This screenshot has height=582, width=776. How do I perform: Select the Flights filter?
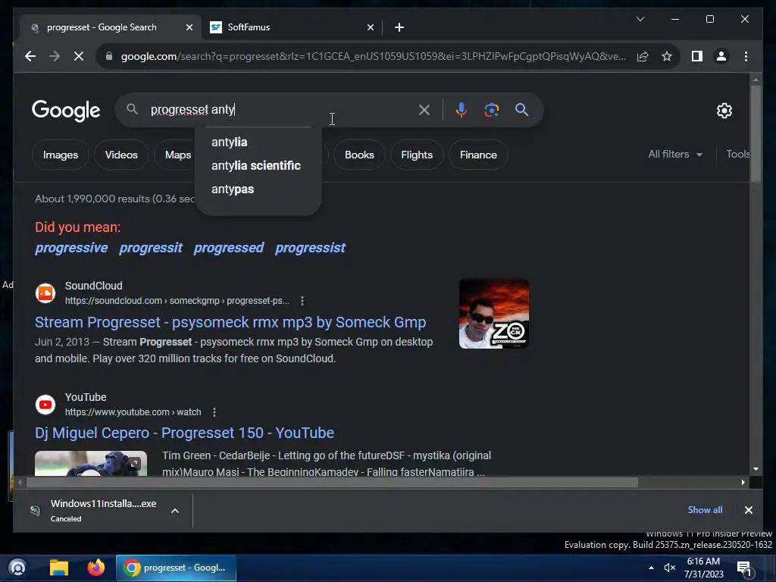pyautogui.click(x=417, y=155)
